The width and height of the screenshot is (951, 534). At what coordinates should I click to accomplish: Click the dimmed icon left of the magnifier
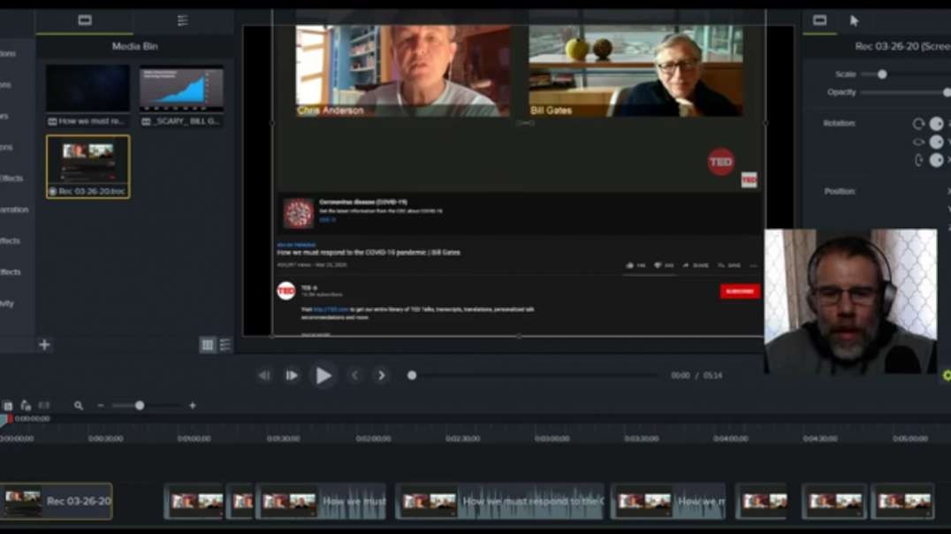pyautogui.click(x=44, y=405)
